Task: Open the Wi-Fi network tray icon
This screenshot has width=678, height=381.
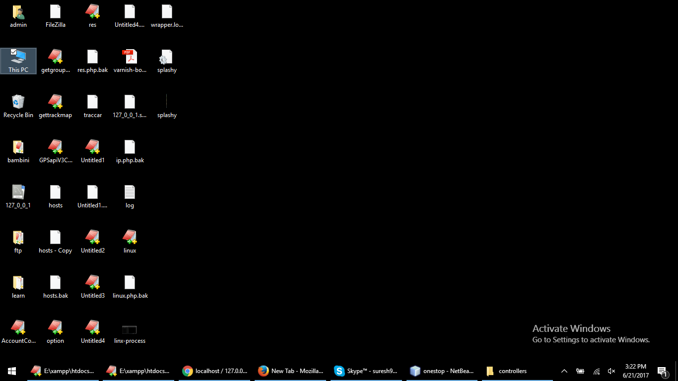Action: [x=597, y=371]
